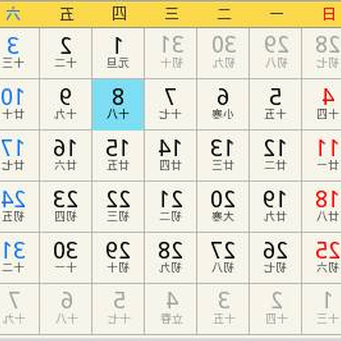Select grayed-out date 4 marked 立春
This screenshot has width=341, height=341.
170,309
